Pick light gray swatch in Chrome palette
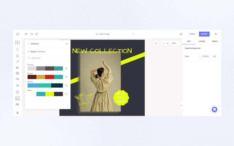 [32, 68]
